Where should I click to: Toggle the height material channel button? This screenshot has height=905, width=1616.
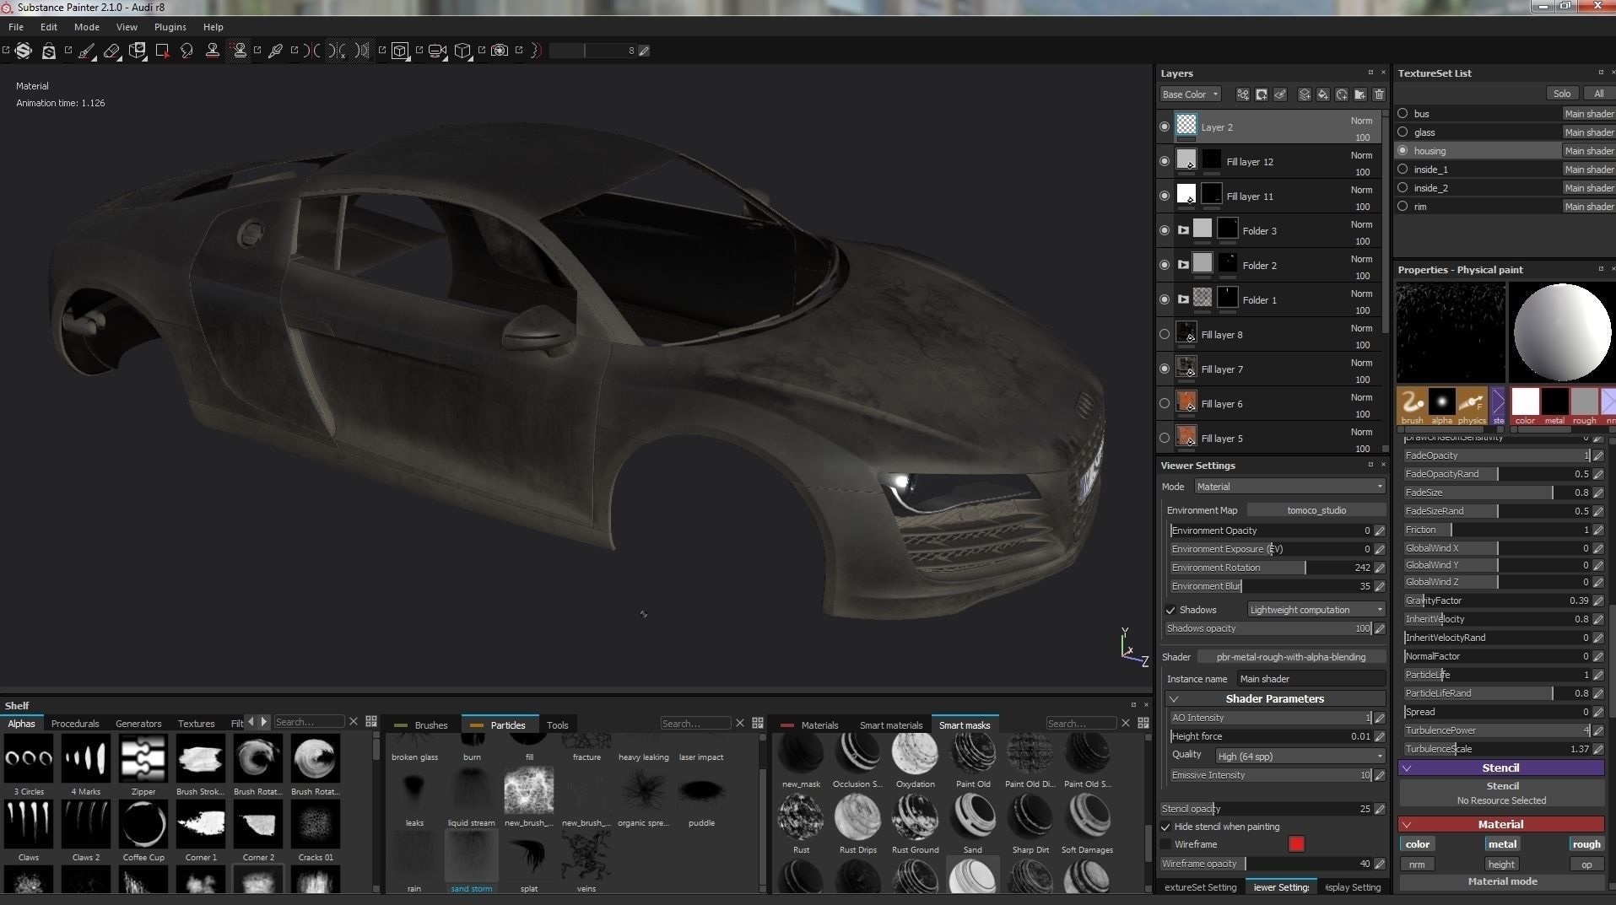point(1501,865)
